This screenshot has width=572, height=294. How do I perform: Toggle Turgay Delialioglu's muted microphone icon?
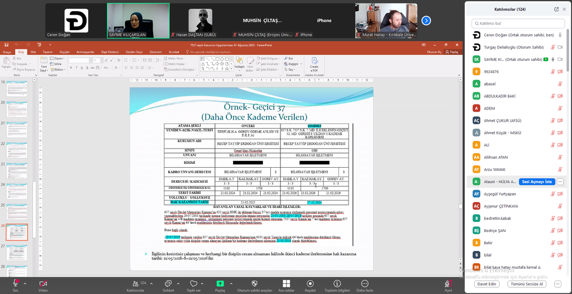552,47
